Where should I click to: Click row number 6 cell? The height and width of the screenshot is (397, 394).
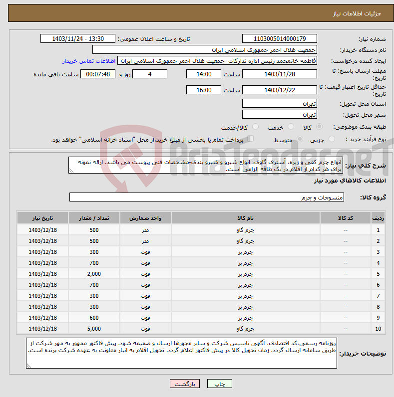378,285
